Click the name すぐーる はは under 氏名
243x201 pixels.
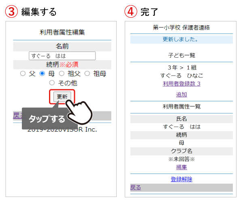click(x=181, y=127)
